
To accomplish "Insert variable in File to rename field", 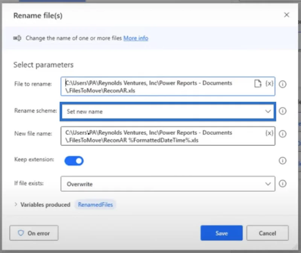I will click(x=269, y=84).
